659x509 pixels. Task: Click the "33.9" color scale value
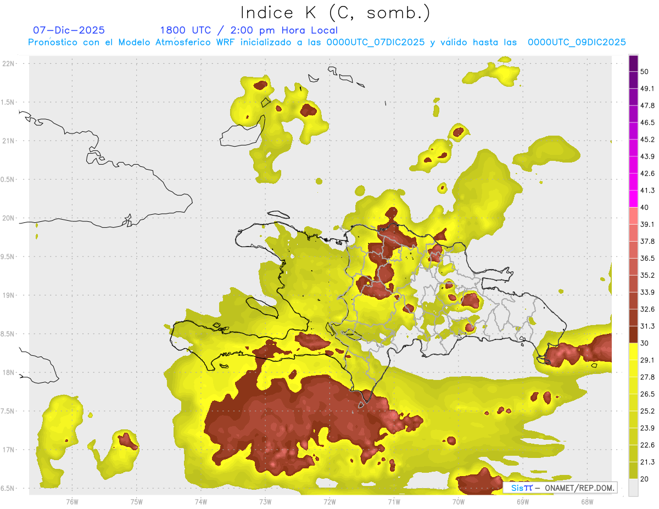[x=647, y=292]
